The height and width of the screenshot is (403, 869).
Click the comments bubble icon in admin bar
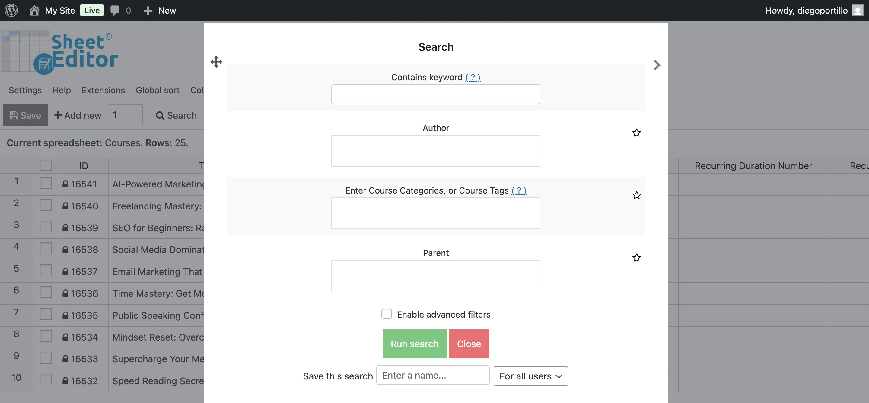pyautogui.click(x=115, y=10)
